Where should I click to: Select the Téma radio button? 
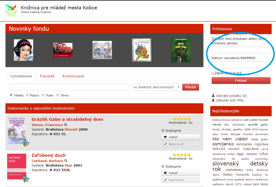tap(58, 95)
